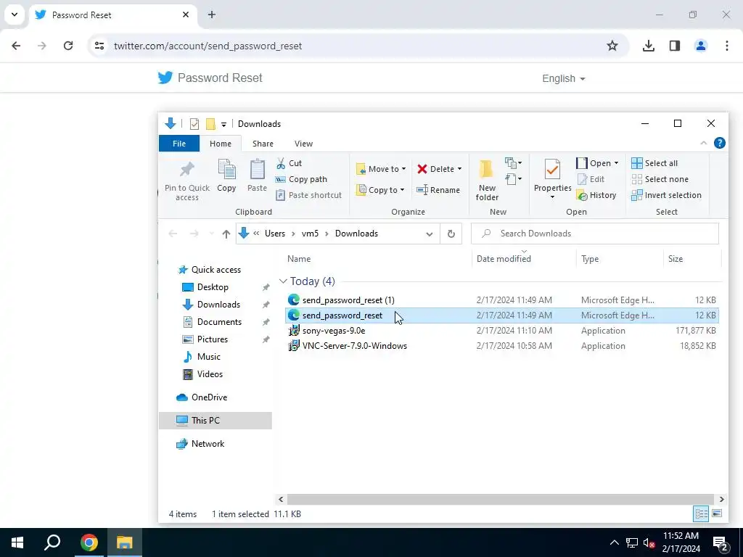Image resolution: width=743 pixels, height=557 pixels.
Task: Select Desktop in Quick access
Action: pyautogui.click(x=213, y=287)
